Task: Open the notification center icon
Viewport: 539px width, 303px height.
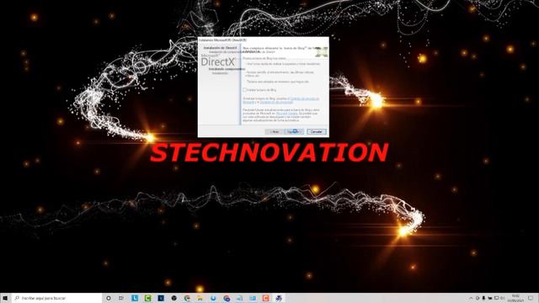Action: coord(531,298)
